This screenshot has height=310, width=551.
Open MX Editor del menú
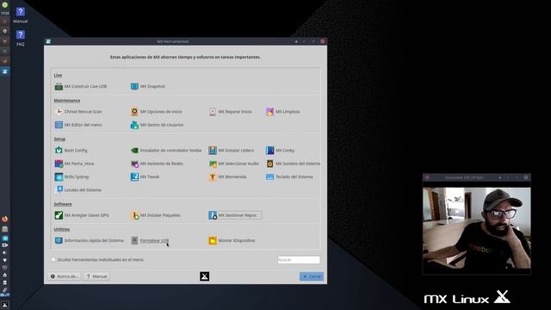point(78,125)
